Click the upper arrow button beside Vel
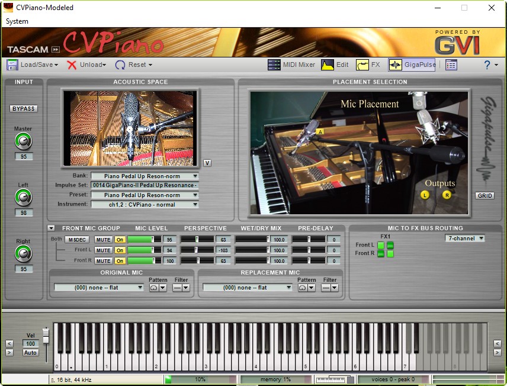The width and height of the screenshot is (507, 386). tap(9, 343)
